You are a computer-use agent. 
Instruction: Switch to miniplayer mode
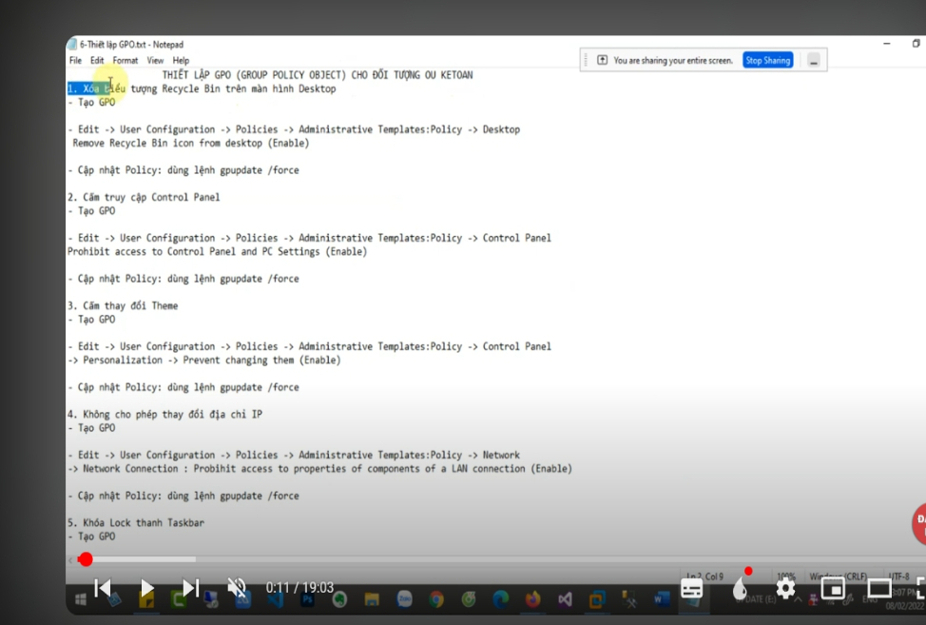click(833, 588)
